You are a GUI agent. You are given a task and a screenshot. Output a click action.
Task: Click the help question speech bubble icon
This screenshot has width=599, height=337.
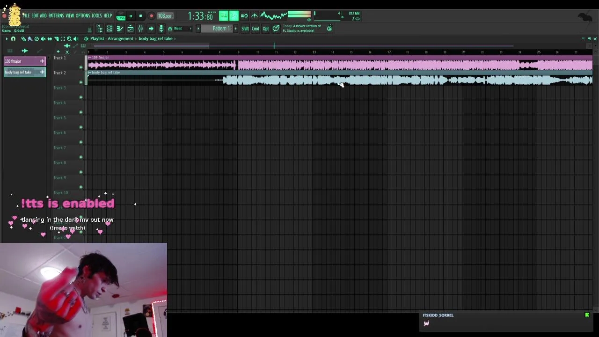tap(276, 29)
